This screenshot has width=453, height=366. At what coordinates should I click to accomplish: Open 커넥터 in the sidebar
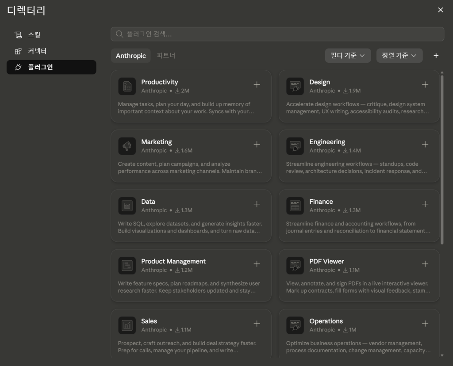tap(51, 51)
